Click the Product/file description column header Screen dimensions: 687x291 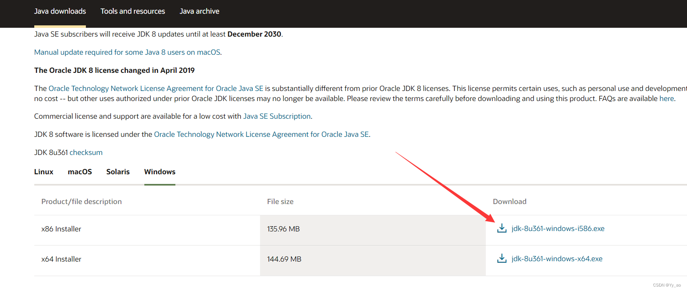(x=81, y=202)
